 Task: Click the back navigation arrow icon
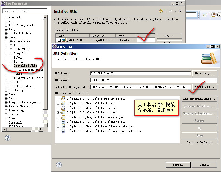point(161,11)
